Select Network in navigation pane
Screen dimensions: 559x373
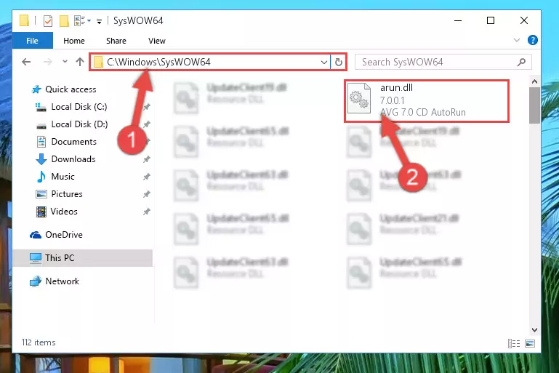62,281
